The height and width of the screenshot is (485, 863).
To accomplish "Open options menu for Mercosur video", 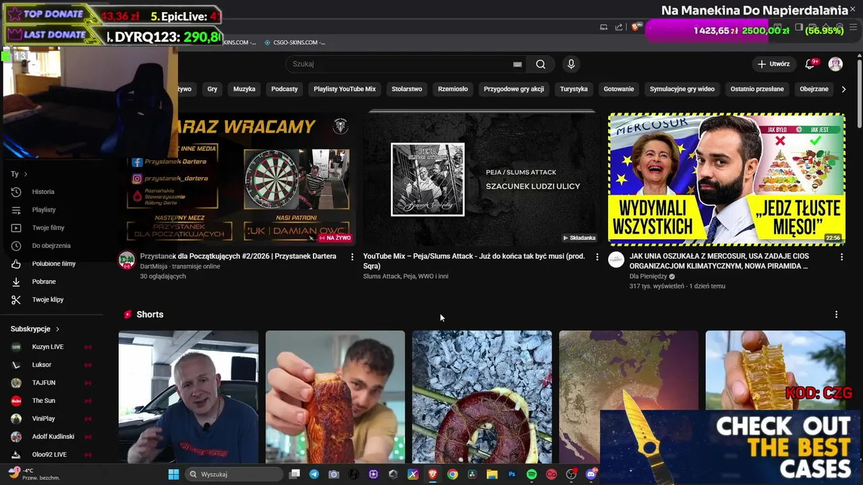I will pos(841,257).
